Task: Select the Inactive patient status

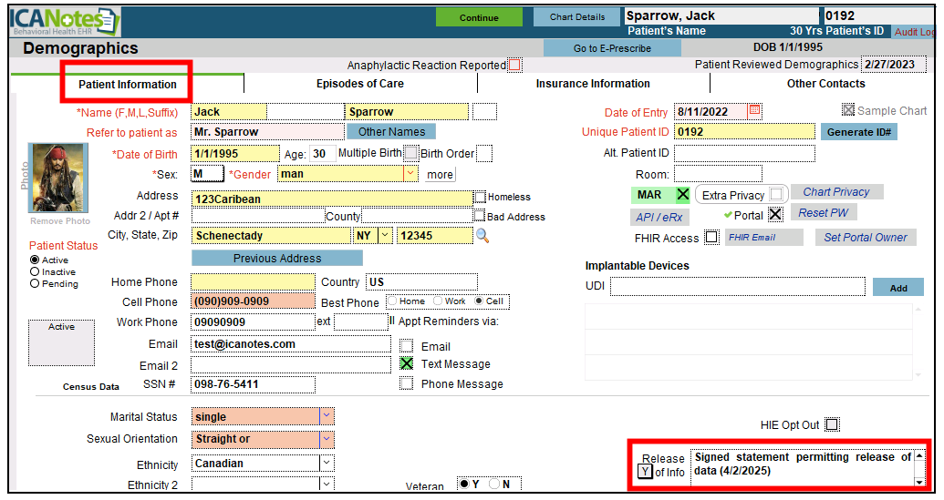Action: [35, 271]
